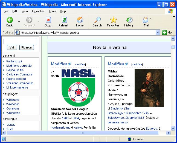Open the Tools menu

(x=52, y=11)
